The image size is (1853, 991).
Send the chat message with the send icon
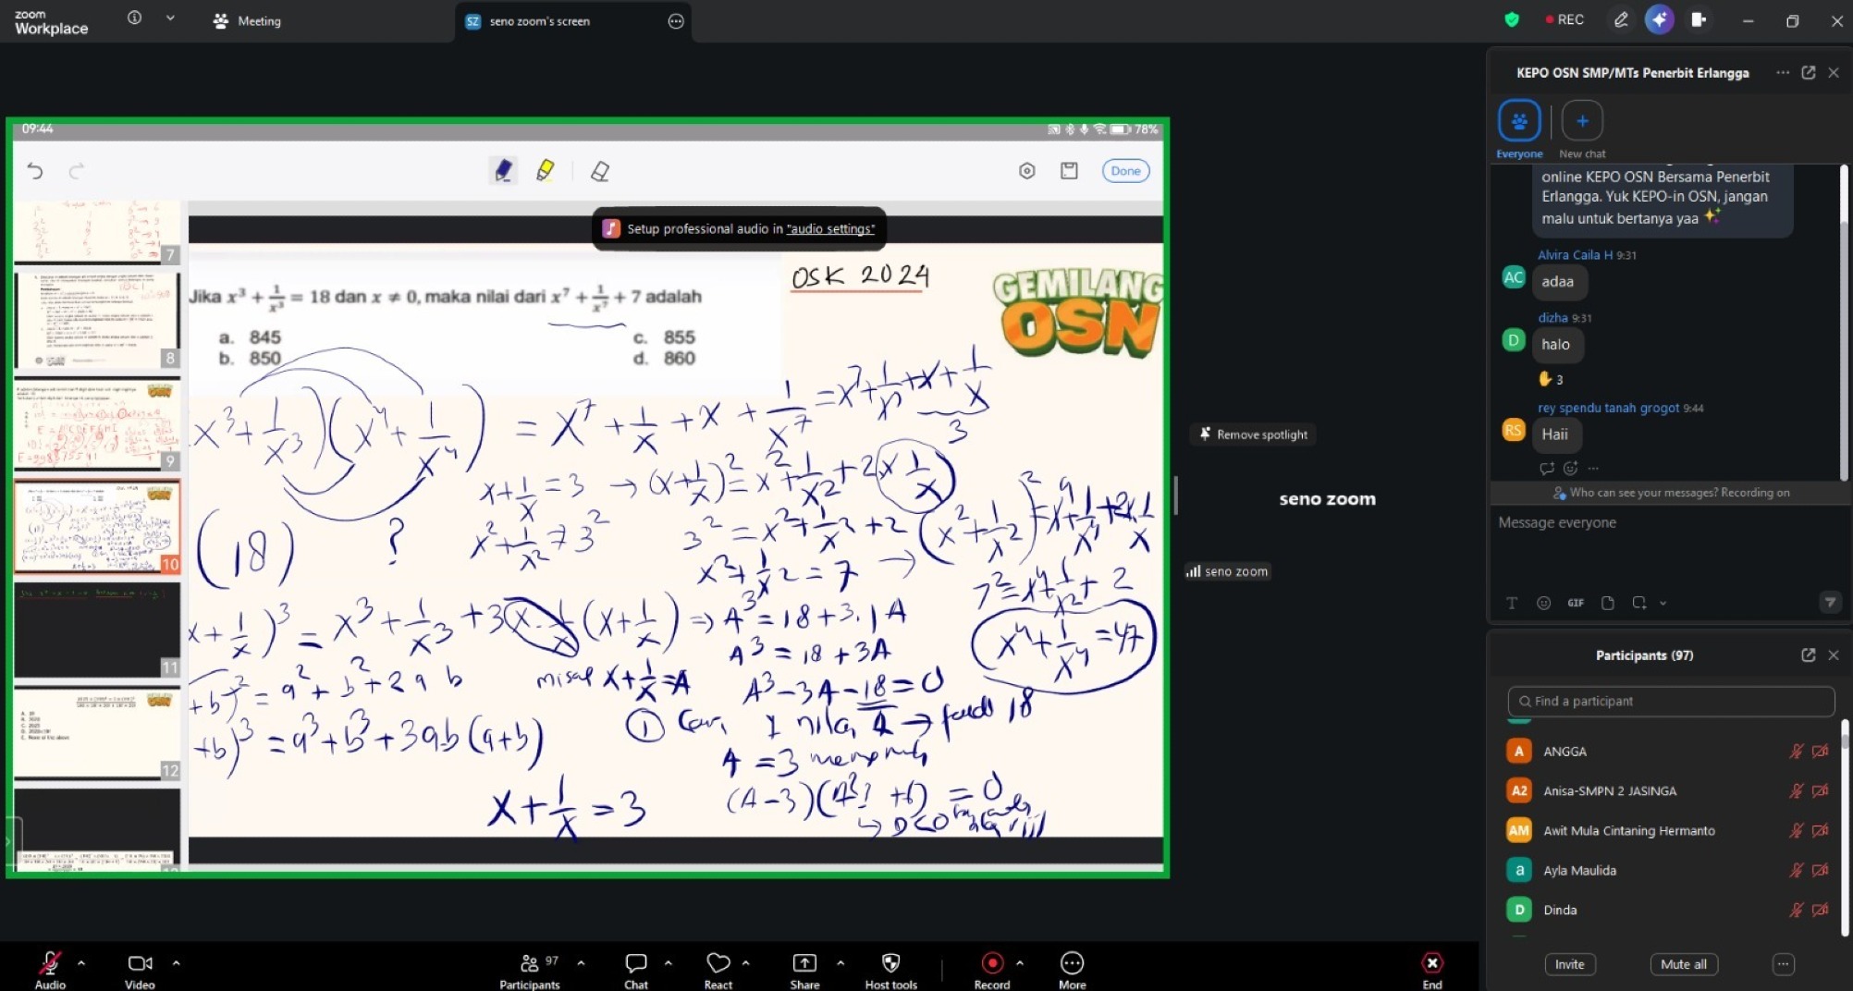point(1830,603)
